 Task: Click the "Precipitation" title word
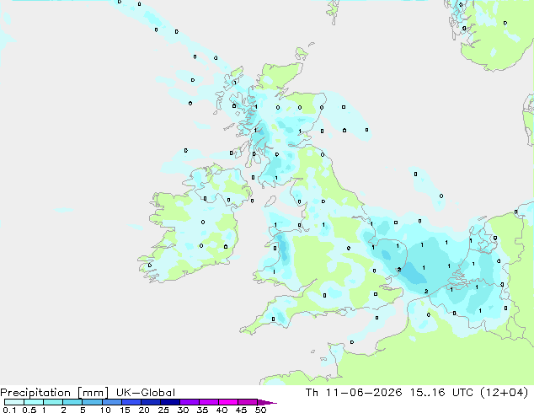[35, 393]
